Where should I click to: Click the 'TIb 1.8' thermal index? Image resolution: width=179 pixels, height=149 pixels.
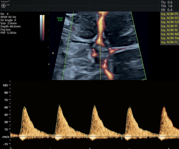167,6
